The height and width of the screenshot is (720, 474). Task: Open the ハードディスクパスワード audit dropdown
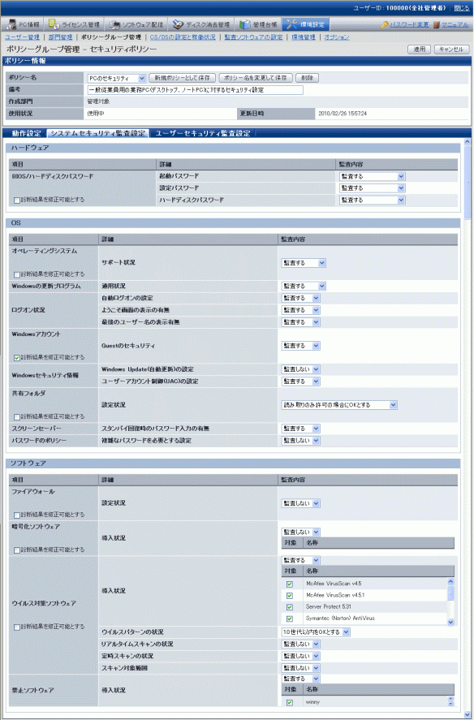click(372, 200)
